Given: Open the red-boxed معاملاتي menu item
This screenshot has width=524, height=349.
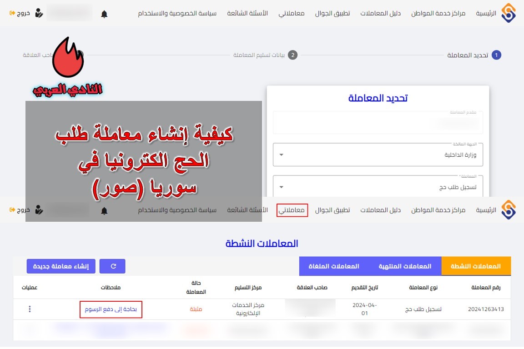Looking at the screenshot, I should 292,210.
